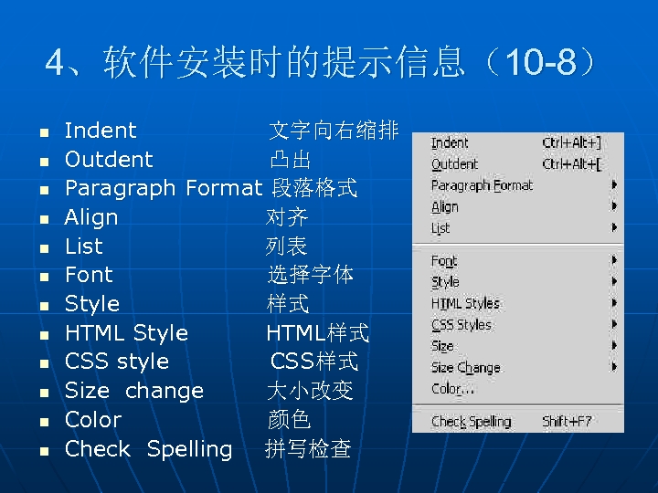Click the translation 样式 beside Style
Viewport: 658px width, 493px height.
click(288, 304)
